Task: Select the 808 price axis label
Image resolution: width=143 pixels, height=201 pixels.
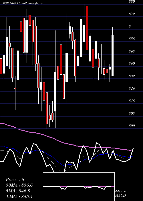Action: click(132, 113)
